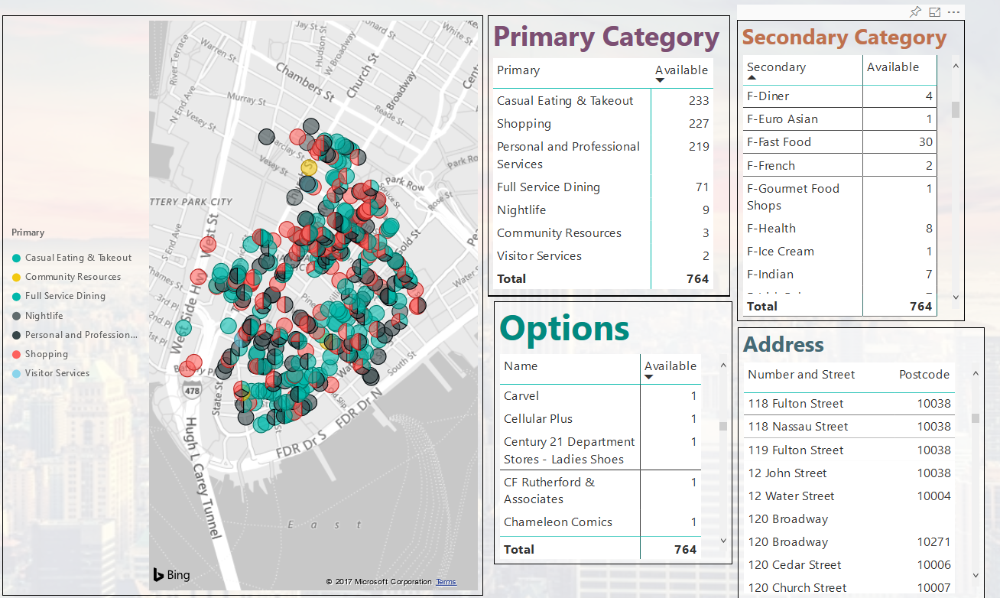Open the map Terms link

[446, 582]
